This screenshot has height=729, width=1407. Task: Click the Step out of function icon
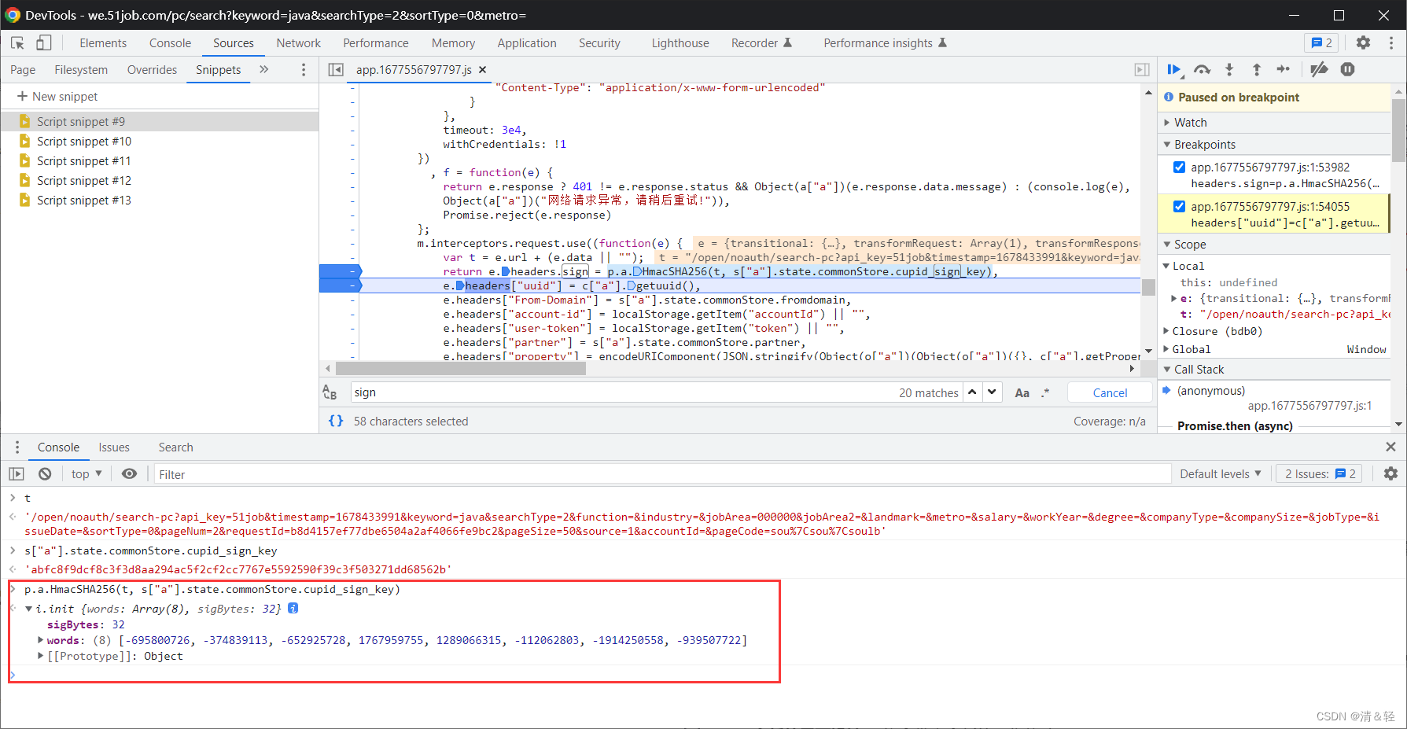click(1257, 70)
